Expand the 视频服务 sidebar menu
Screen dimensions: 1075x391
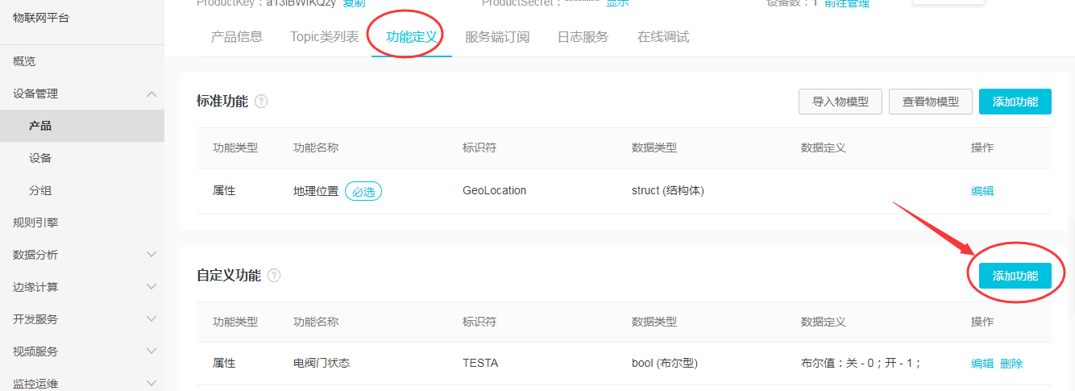coord(151,351)
